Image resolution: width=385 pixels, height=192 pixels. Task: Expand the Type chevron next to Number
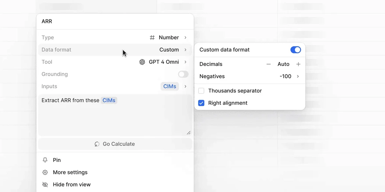[x=185, y=37]
